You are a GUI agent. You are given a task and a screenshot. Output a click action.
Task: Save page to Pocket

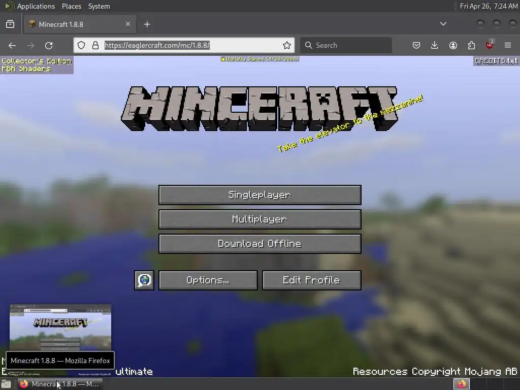point(416,45)
